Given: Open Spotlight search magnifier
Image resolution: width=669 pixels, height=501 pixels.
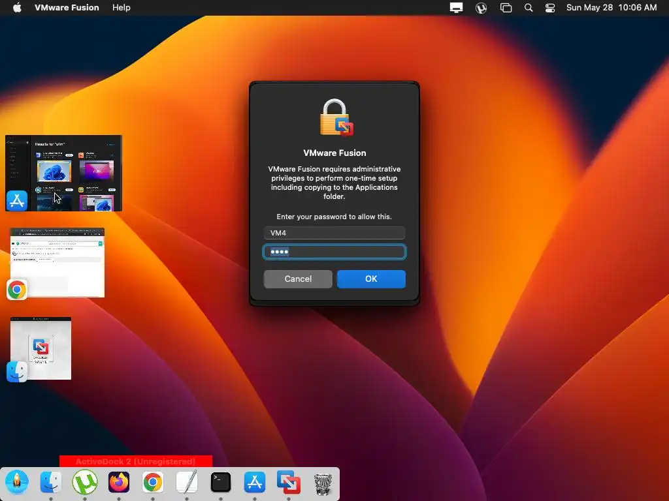Looking at the screenshot, I should (x=528, y=8).
